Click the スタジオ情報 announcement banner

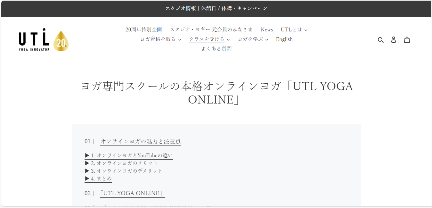coord(216,8)
